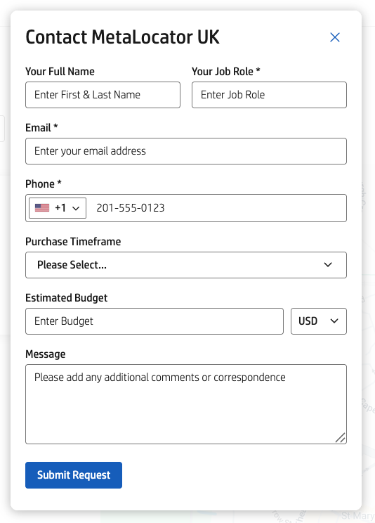Click the chevron arrow in Purchase Timeframe
This screenshot has height=523, width=375.
(x=328, y=264)
